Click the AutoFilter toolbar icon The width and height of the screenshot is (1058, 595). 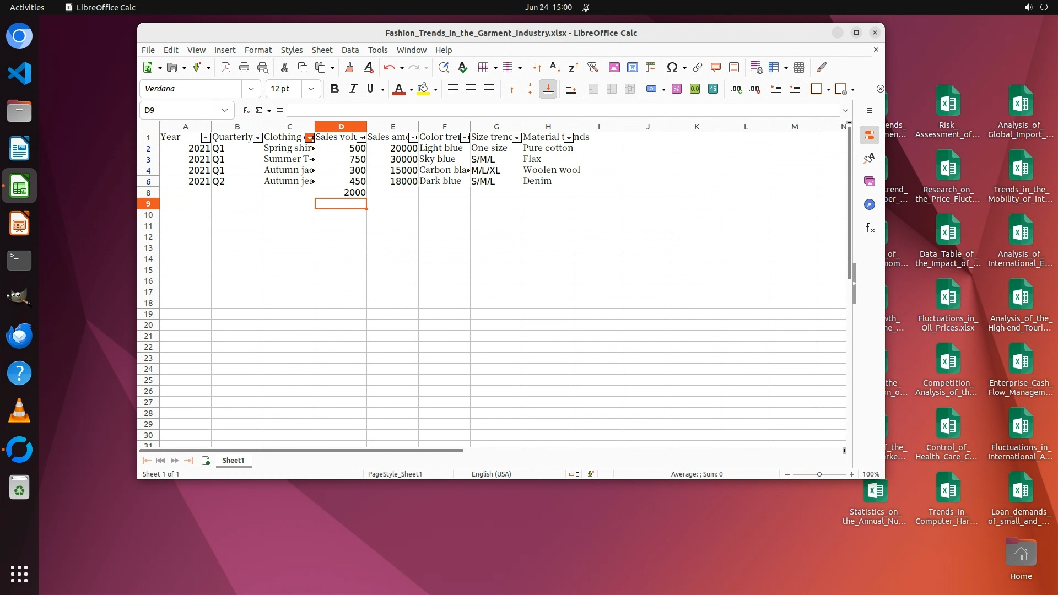[592, 67]
